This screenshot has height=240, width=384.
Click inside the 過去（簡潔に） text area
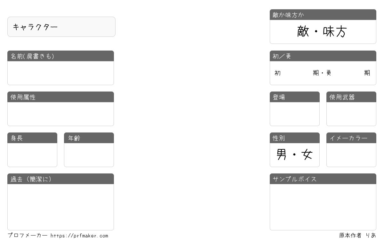(x=60, y=207)
